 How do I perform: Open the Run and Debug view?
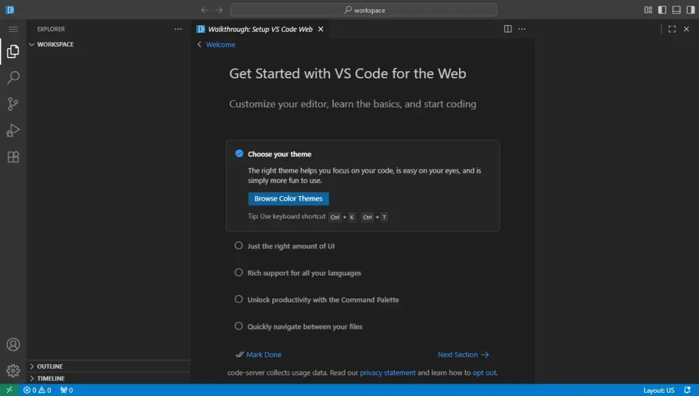tap(13, 131)
